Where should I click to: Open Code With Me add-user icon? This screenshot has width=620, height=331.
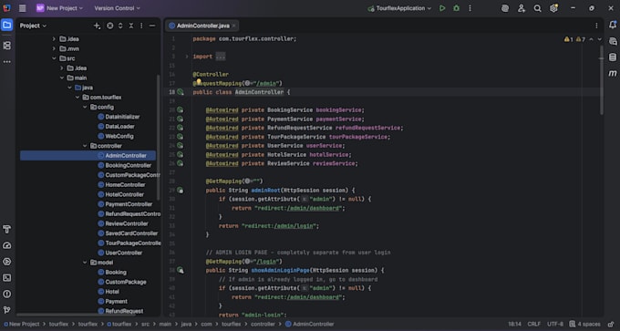pyautogui.click(x=522, y=8)
